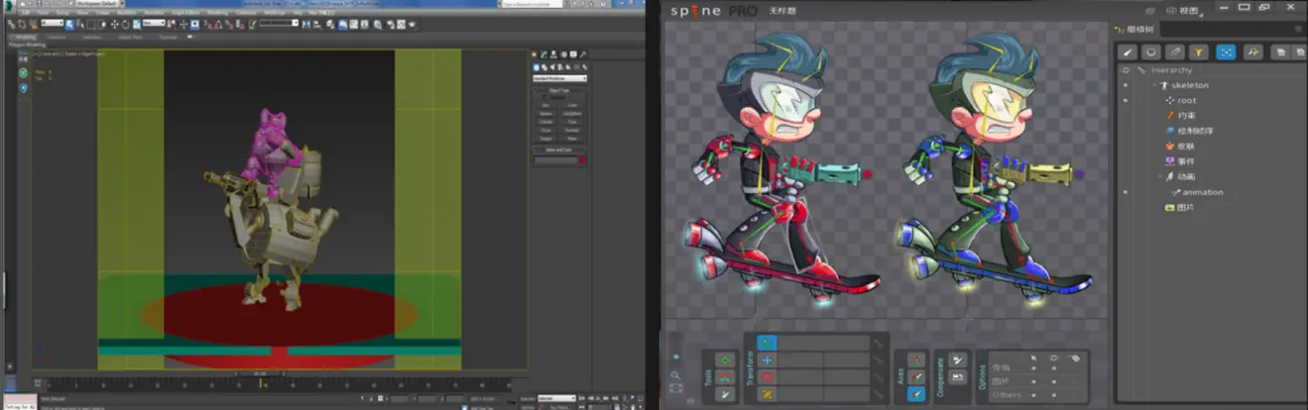Click the object name field in Name and Color
The width and height of the screenshot is (1308, 410).
point(555,159)
